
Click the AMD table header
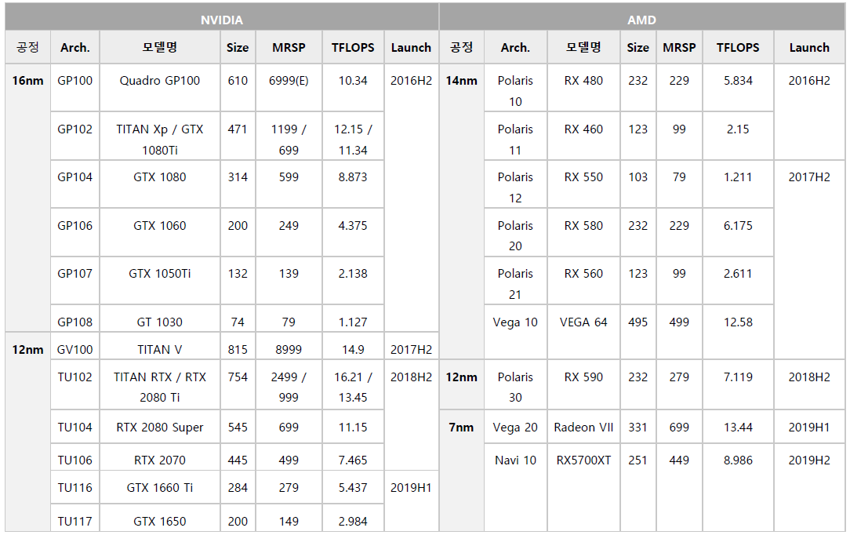642,16
